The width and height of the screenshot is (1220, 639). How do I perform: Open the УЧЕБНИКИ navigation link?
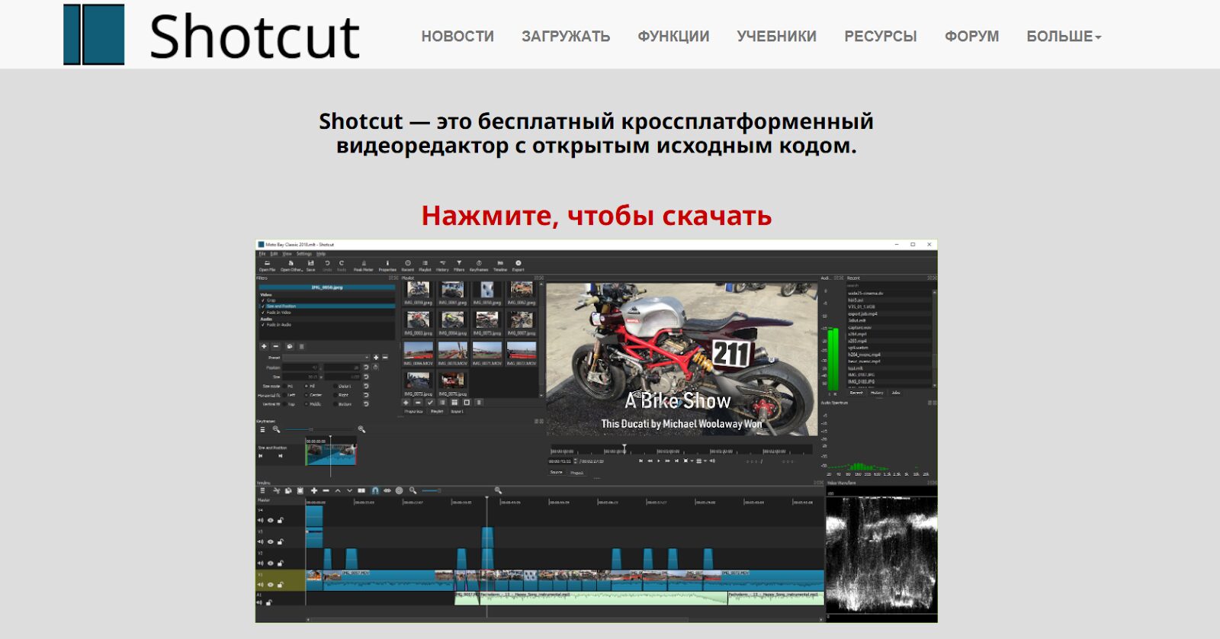(776, 36)
